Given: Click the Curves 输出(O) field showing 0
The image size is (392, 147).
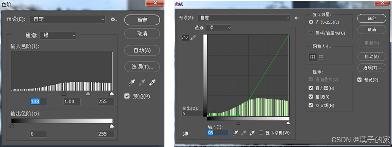Looking at the screenshot, I should point(192,114).
